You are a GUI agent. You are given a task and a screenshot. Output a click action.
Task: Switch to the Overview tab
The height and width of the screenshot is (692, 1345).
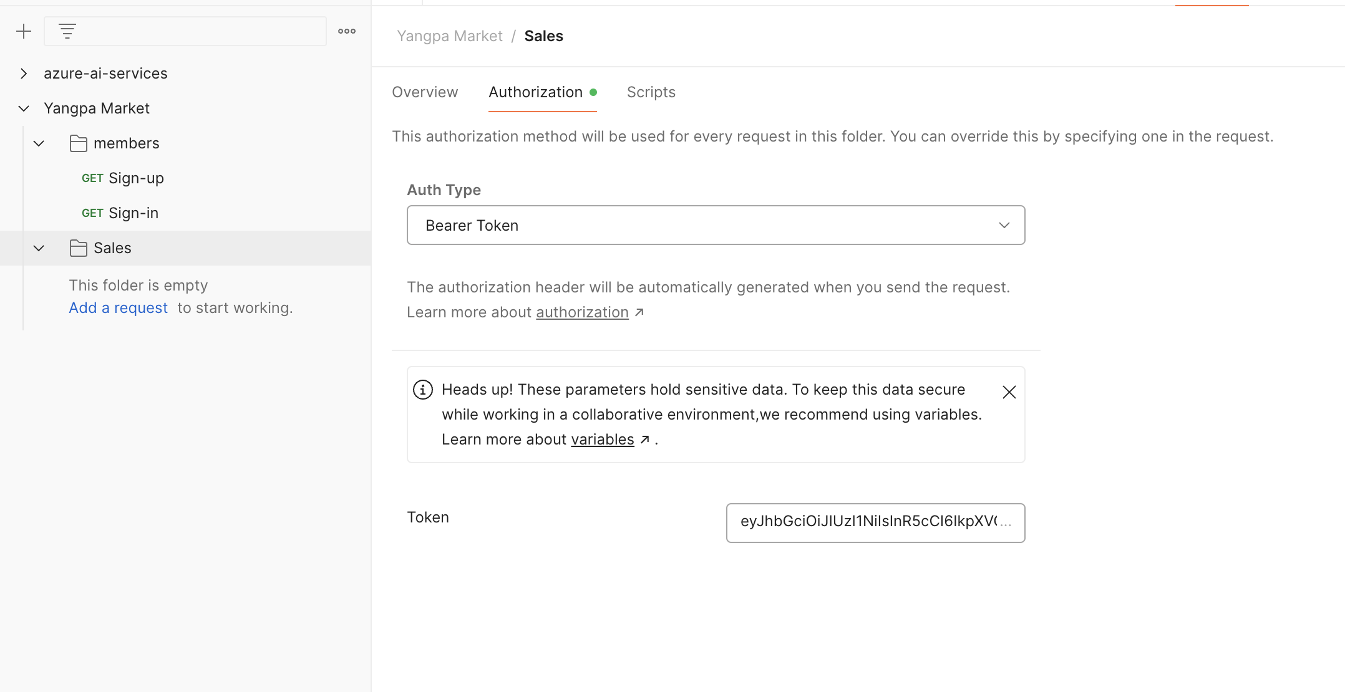[425, 92]
